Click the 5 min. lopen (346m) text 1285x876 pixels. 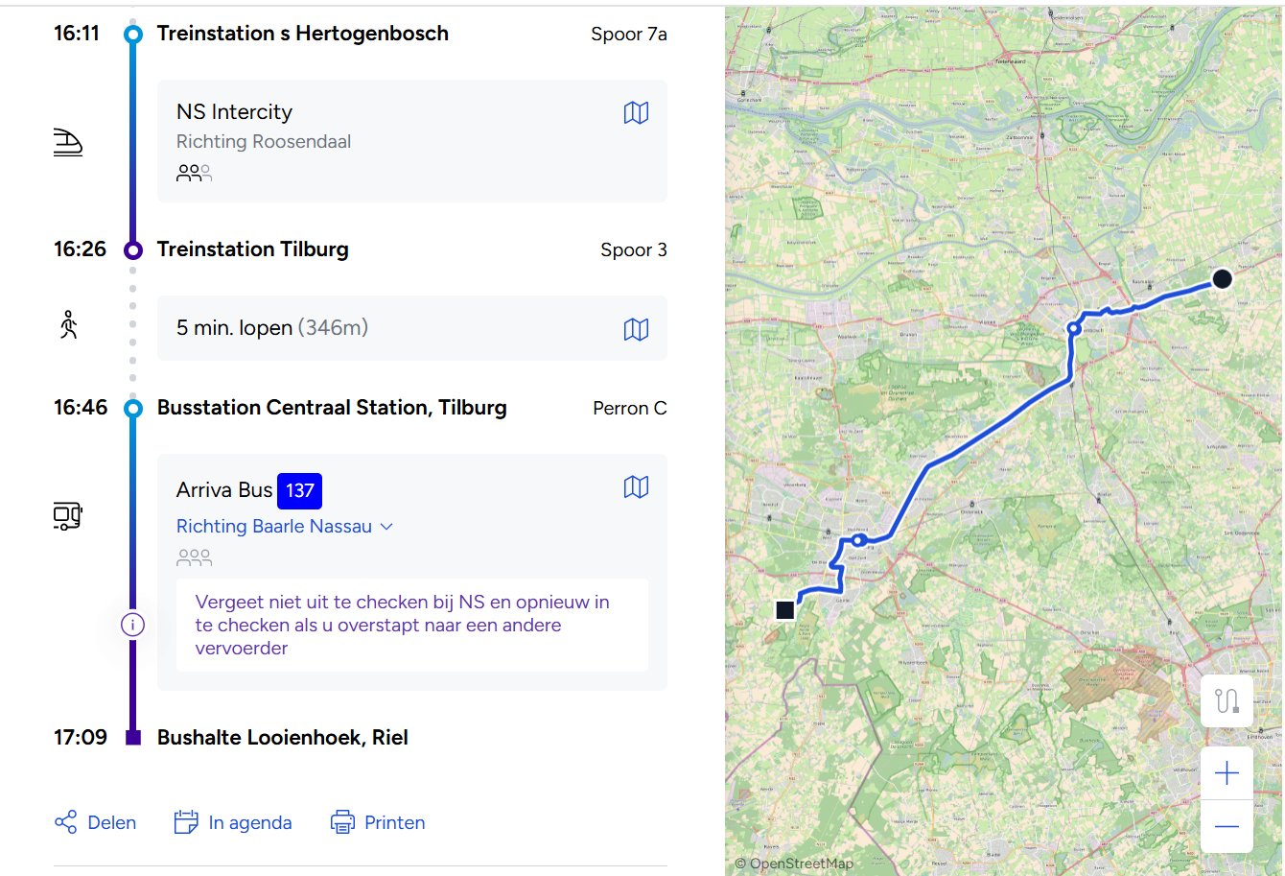tap(272, 328)
